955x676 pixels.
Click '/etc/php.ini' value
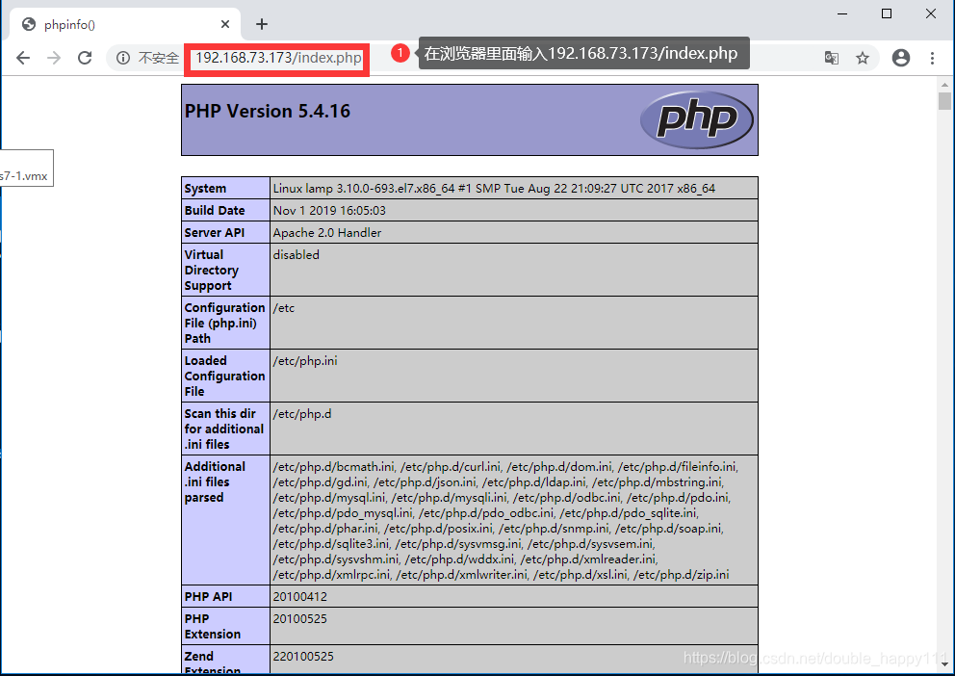305,360
